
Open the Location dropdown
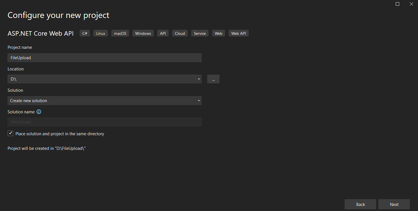point(199,79)
